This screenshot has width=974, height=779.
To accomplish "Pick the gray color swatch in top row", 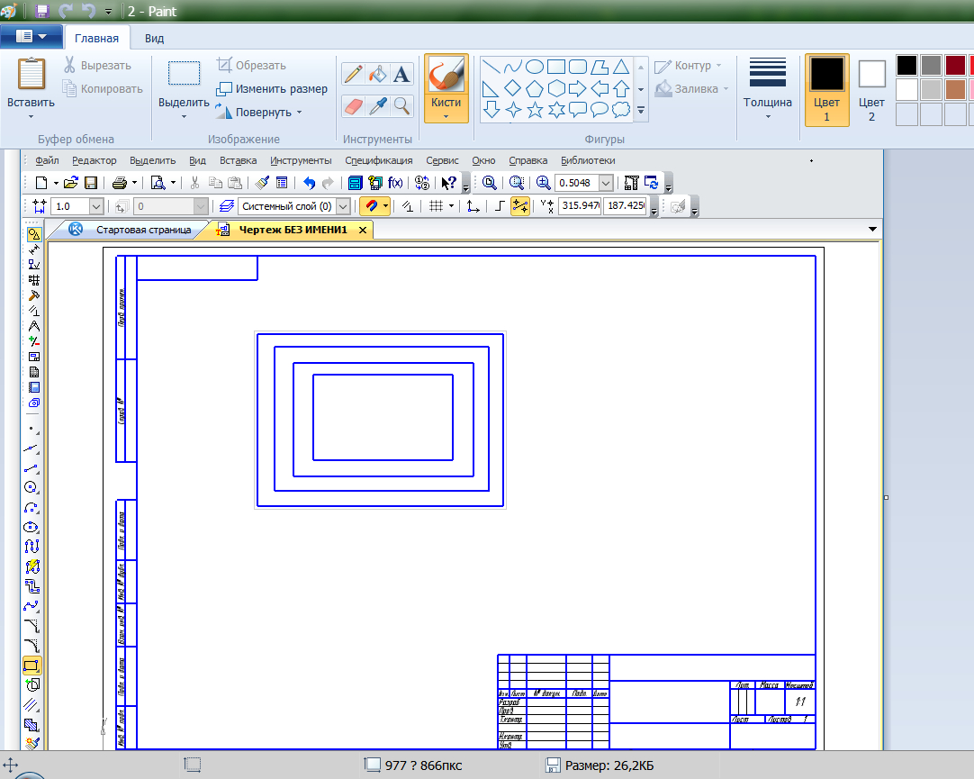I will pyautogui.click(x=931, y=65).
